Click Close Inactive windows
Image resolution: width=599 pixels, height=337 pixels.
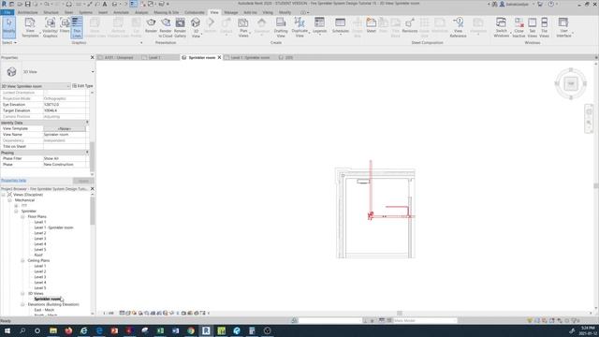point(519,27)
